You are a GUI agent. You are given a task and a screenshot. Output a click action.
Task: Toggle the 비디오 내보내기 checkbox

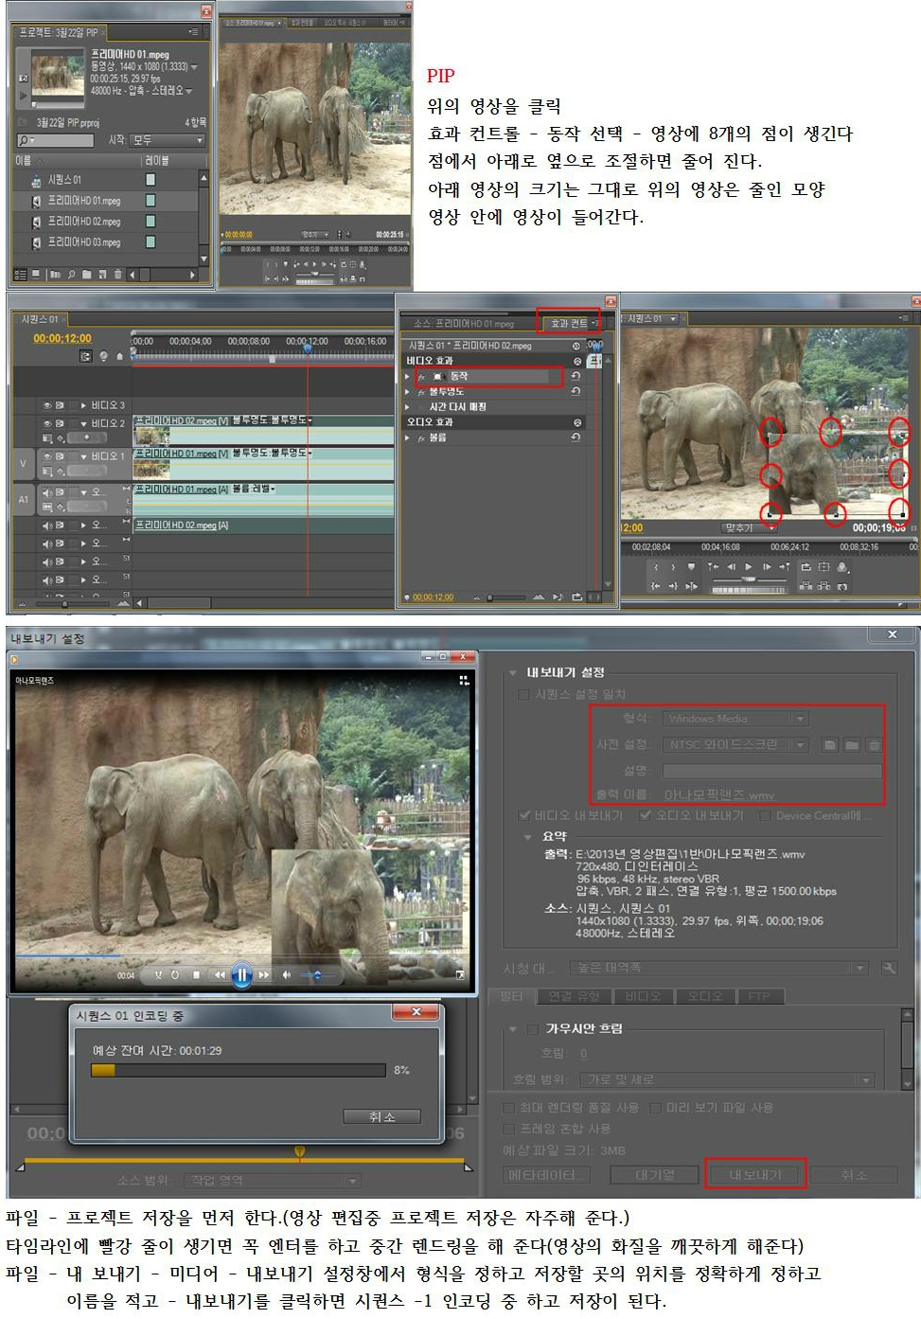(524, 815)
